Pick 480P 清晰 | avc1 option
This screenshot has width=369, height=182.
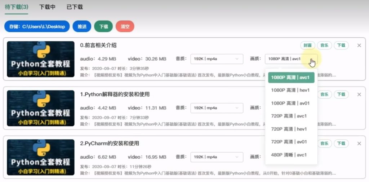(289, 155)
